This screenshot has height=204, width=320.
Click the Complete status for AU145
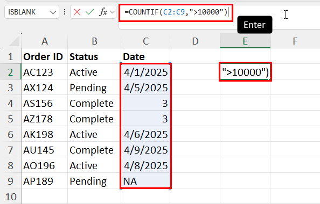click(94, 150)
